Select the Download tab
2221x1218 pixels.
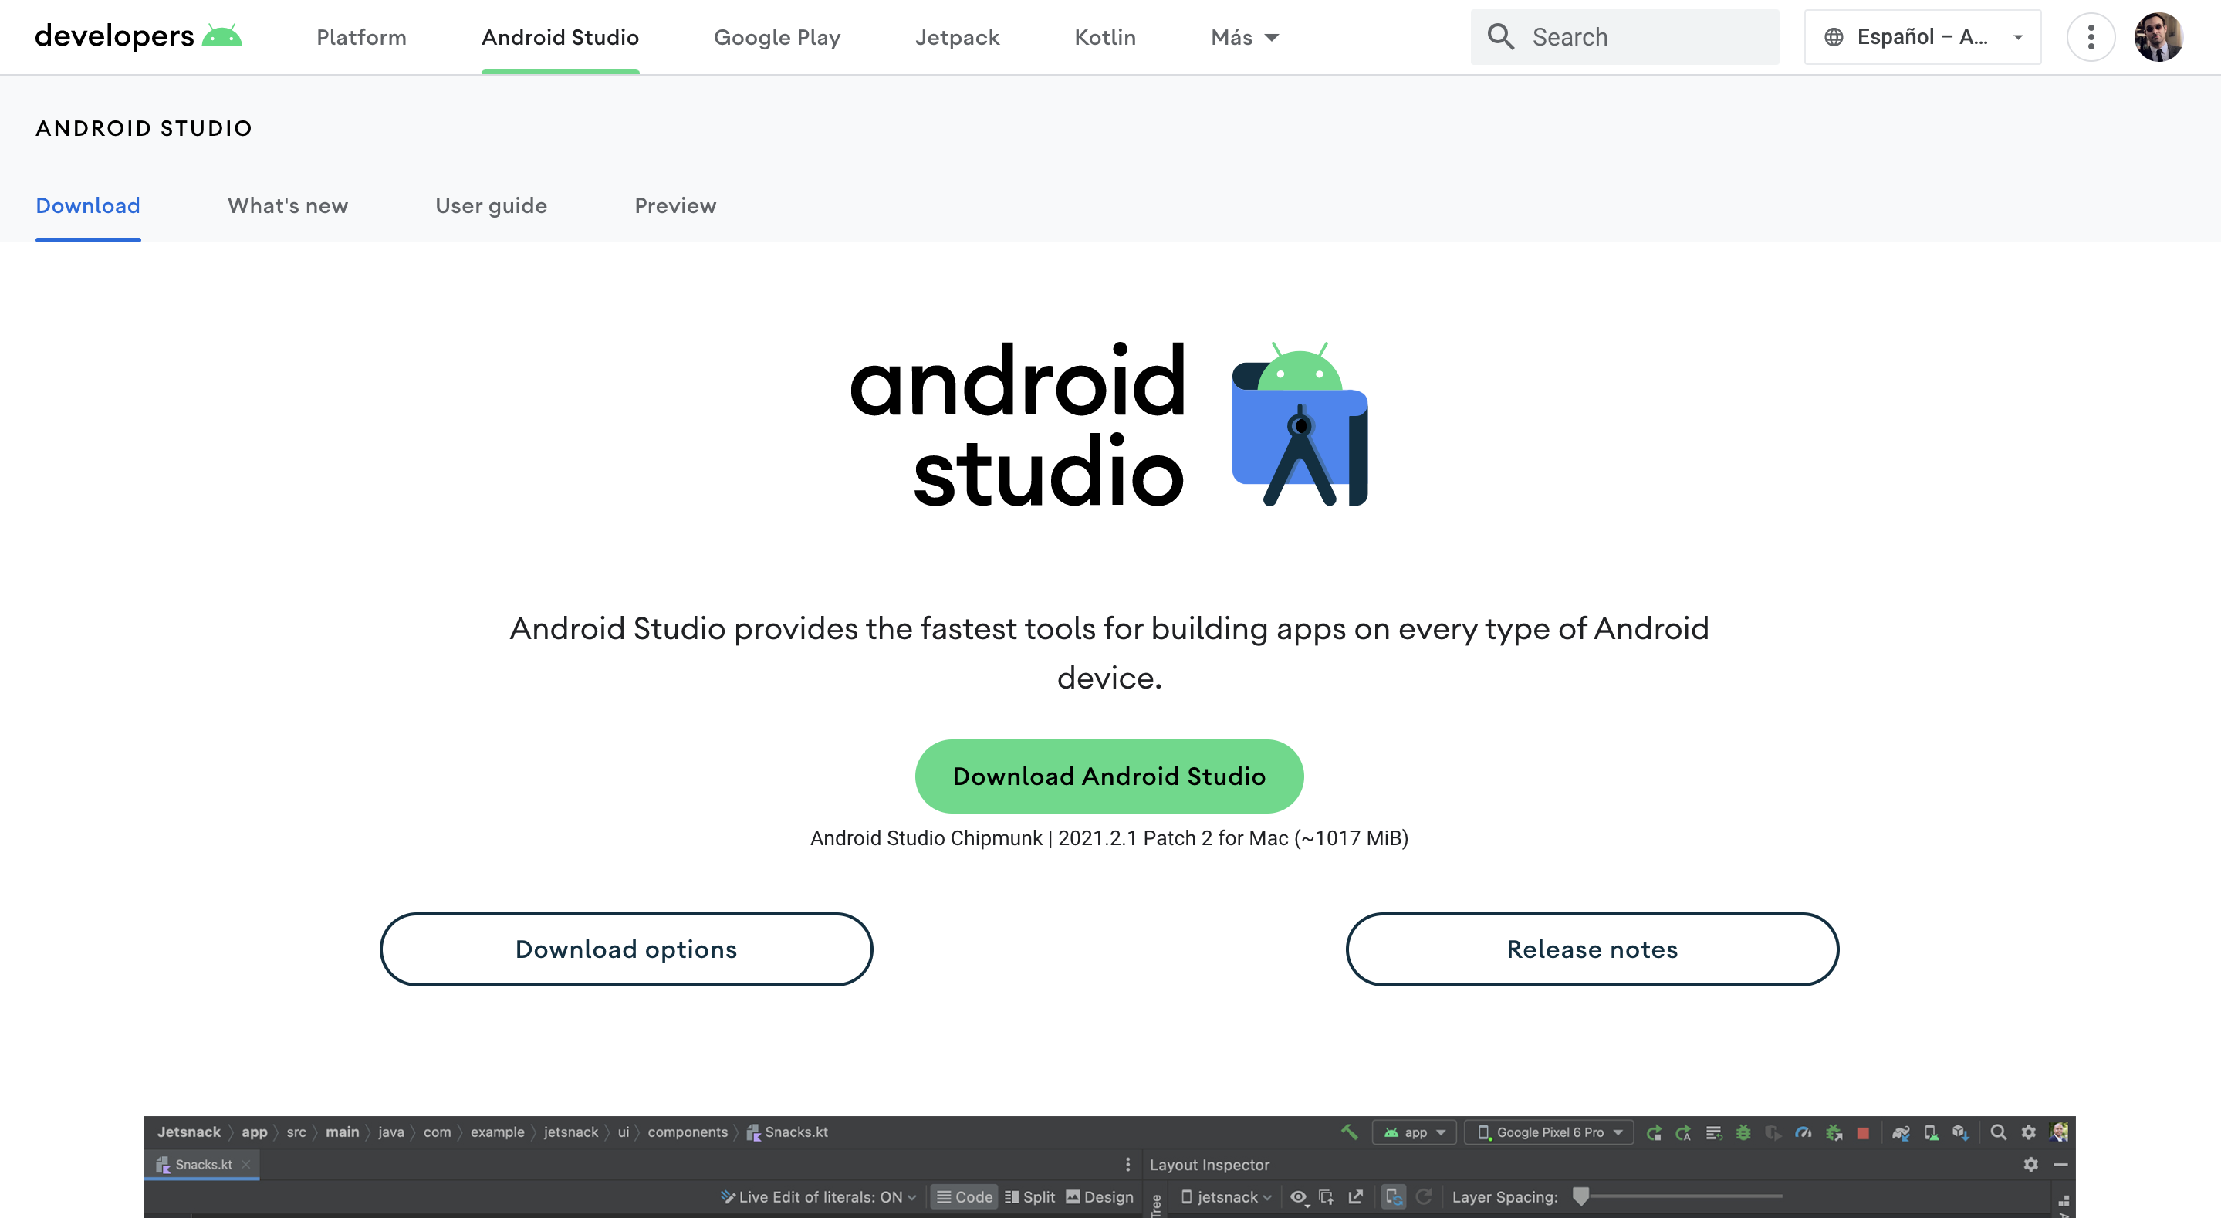[x=88, y=205]
